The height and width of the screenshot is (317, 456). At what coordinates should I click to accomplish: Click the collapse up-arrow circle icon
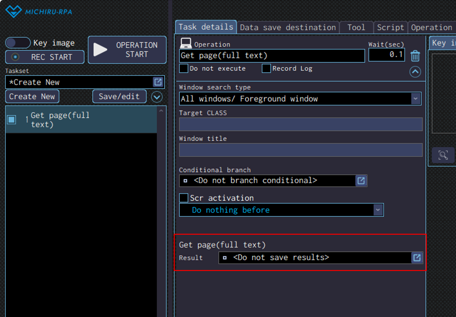coord(415,72)
